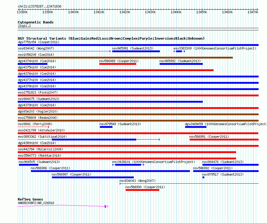Click the esv2421799 red loss bar
This screenshot has height=223, width=267.
tap(138, 133)
